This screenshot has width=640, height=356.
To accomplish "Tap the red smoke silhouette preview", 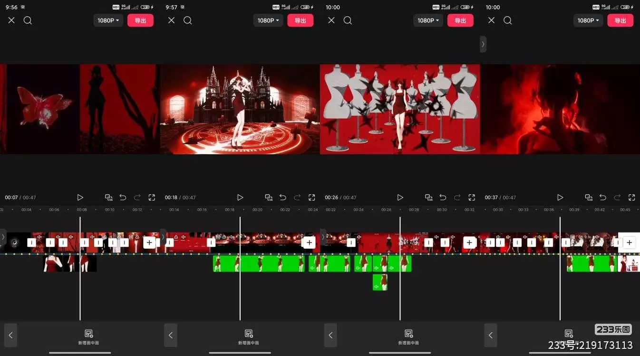I will coord(560,109).
